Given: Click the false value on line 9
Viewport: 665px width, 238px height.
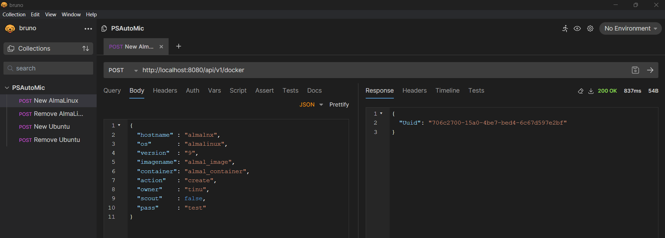Looking at the screenshot, I should coord(194,198).
